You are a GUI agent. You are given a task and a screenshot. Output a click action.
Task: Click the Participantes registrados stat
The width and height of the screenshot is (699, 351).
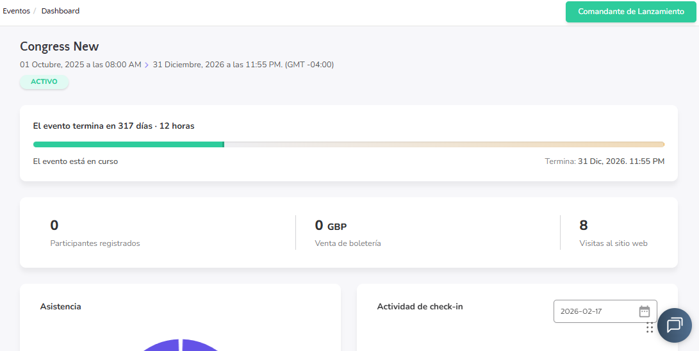coord(95,243)
